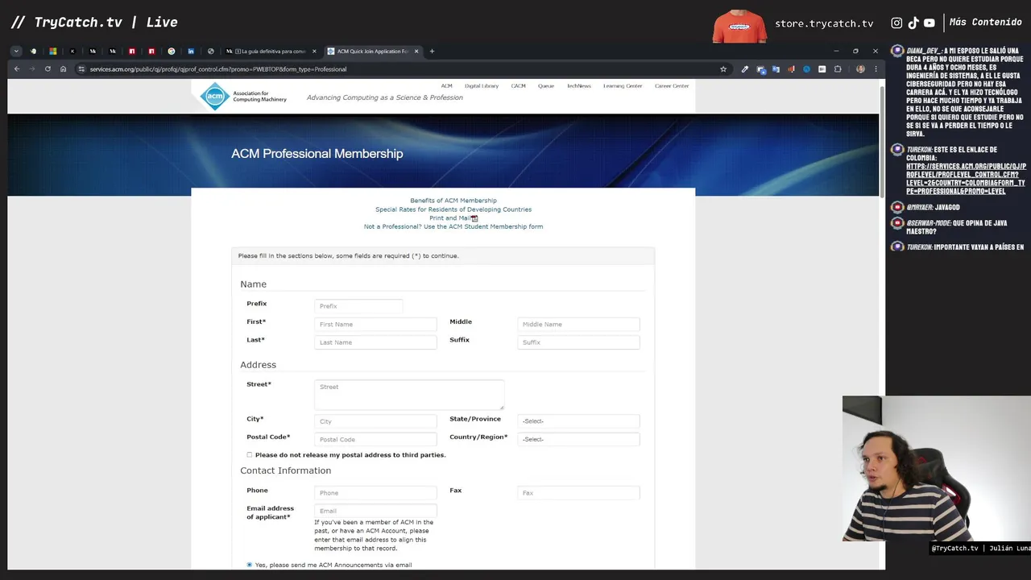This screenshot has width=1031, height=580.
Task: Switch to the Google tab
Action: 172,52
